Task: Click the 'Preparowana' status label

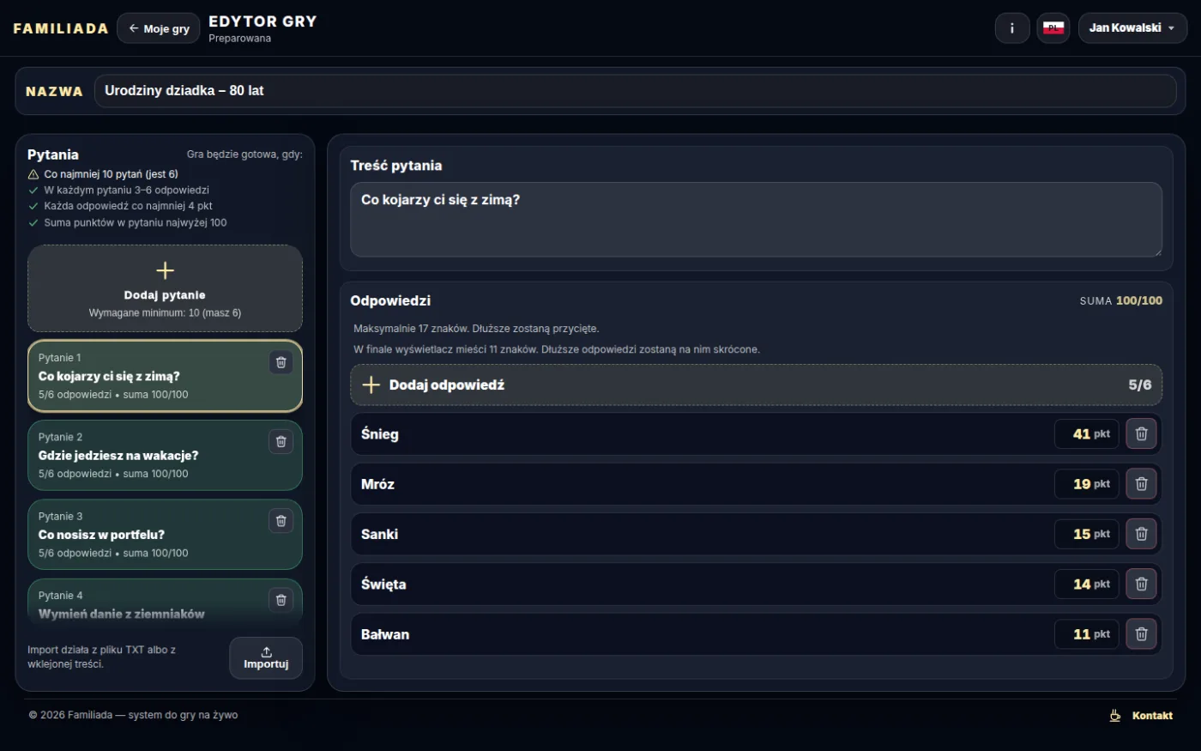Action: coord(239,39)
